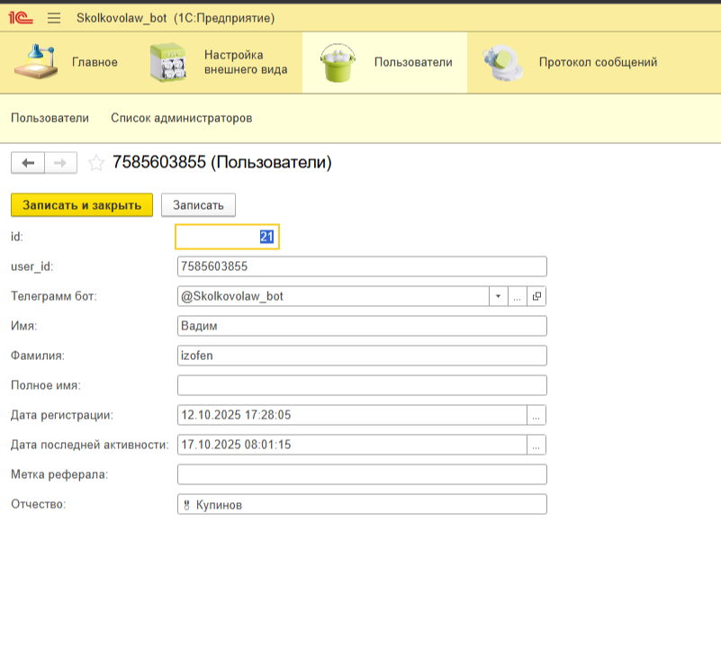
Task: Open Список администраторов link
Action: pyautogui.click(x=181, y=118)
